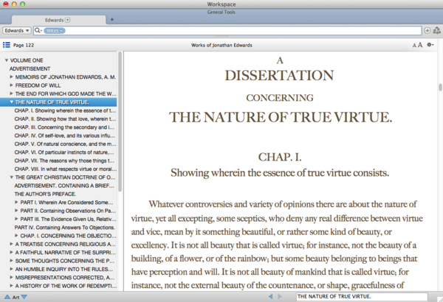Open CHAP. I. Showing wherein the essence

65,110
